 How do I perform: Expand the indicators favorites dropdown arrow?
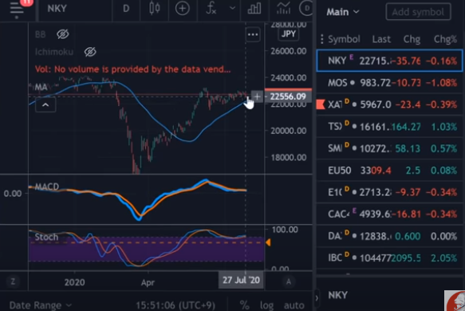tap(233, 8)
